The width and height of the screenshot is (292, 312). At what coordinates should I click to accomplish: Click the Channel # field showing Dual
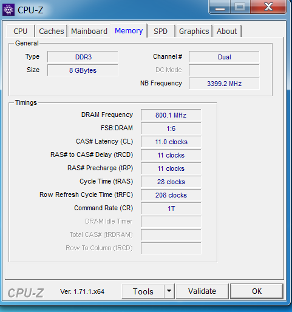tap(224, 57)
